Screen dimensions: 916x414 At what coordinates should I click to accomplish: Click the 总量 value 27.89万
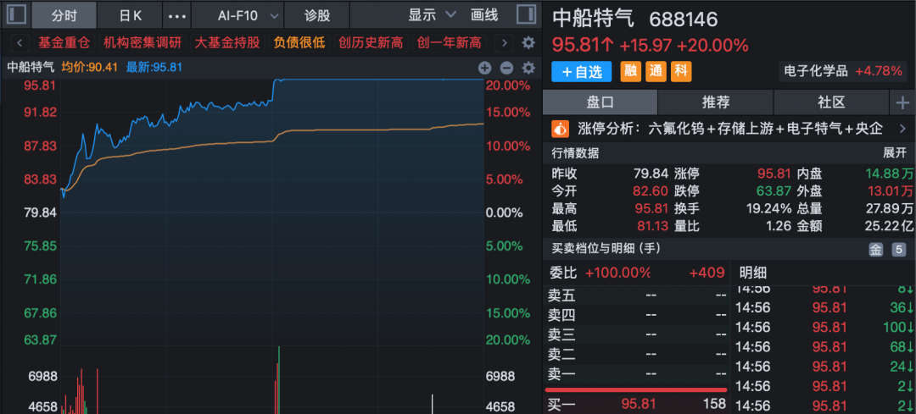(x=889, y=208)
